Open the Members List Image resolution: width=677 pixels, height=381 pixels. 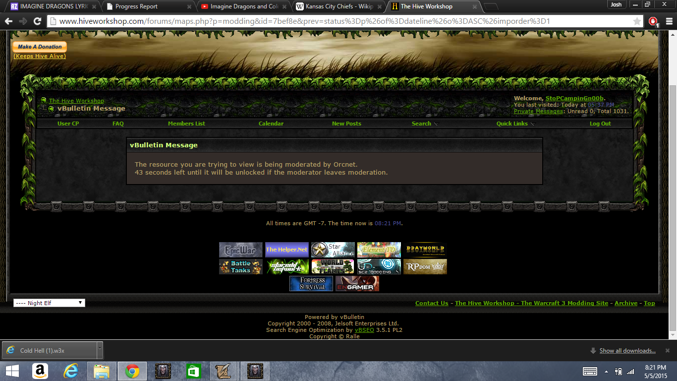[186, 124]
